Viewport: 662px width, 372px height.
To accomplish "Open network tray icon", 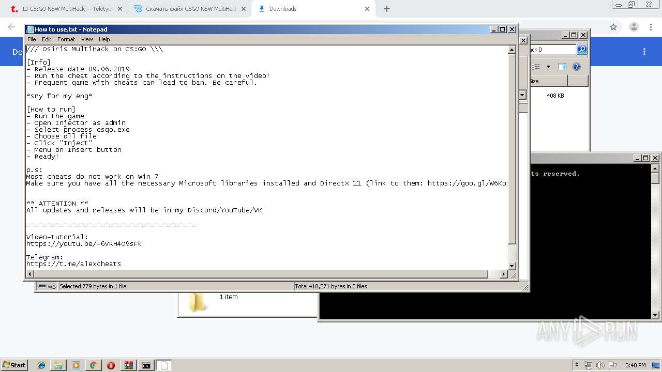I will point(588,365).
